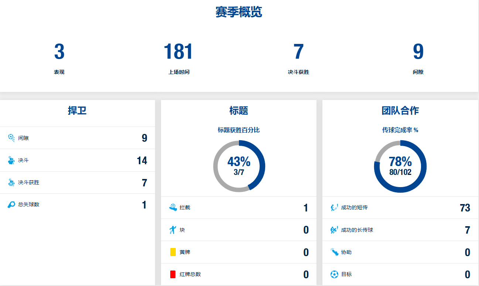
Task: Click the 拦截 glove icon
Action: [173, 207]
